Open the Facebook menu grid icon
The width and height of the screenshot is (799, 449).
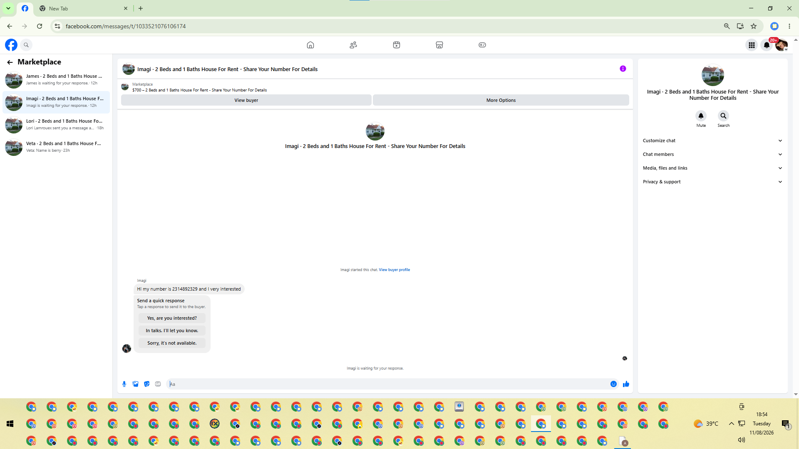coord(752,45)
